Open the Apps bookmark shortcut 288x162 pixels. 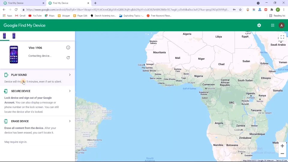pyautogui.click(x=7, y=16)
